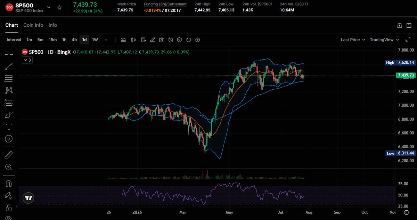The width and height of the screenshot is (417, 220).
Task: Click the pen drawing toolbar icon
Action: click(x=152, y=40)
